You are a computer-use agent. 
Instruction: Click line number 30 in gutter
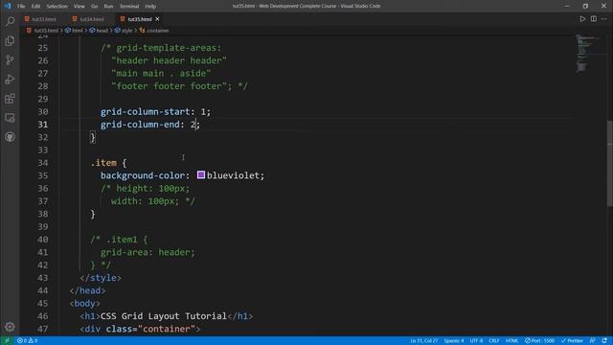(x=43, y=112)
